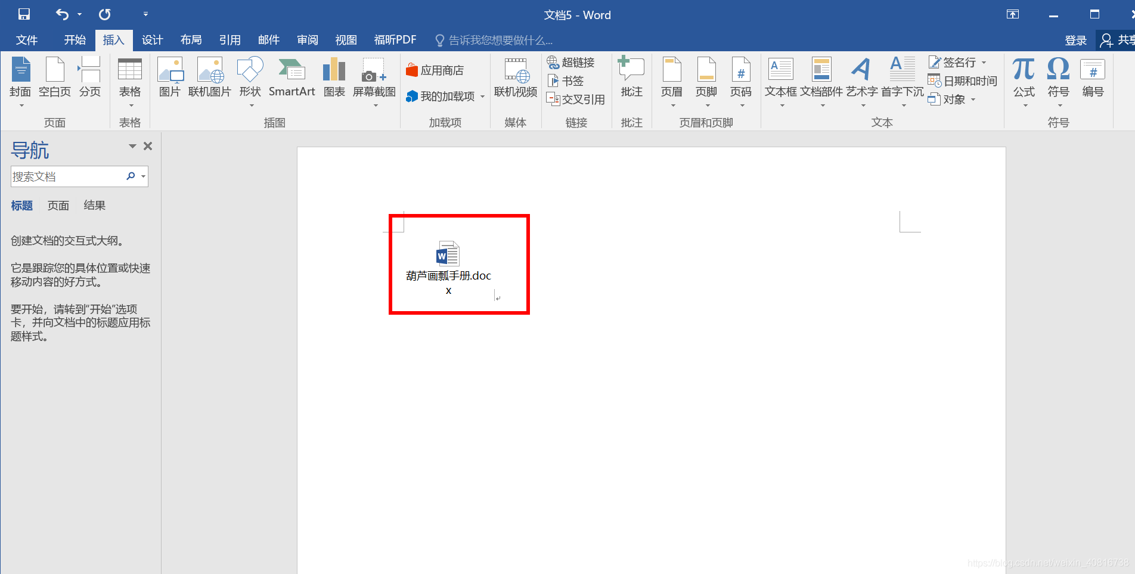1135x574 pixels.
Task: Open Customize Quick Access Toolbar dropdown
Action: pyautogui.click(x=145, y=14)
